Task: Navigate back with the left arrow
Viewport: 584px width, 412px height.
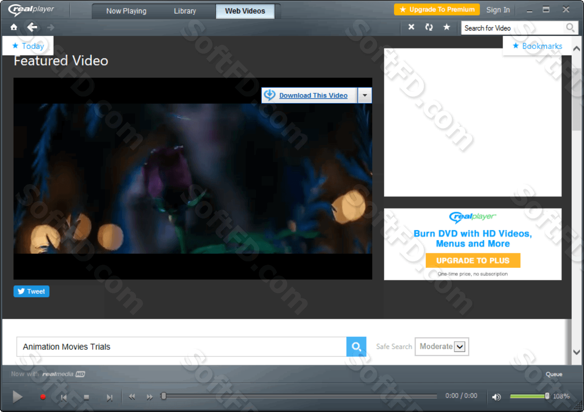Action: pyautogui.click(x=32, y=27)
